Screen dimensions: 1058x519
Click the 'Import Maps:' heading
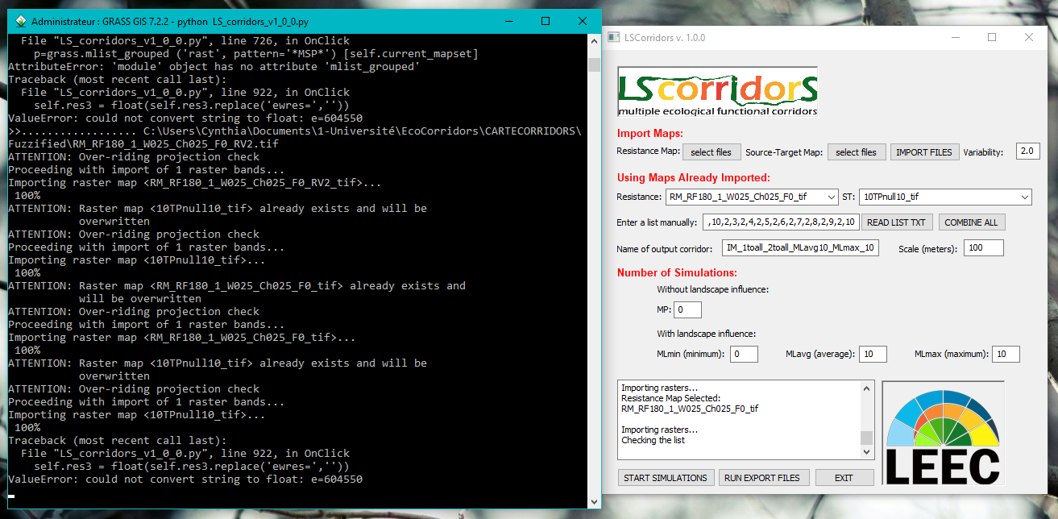649,133
